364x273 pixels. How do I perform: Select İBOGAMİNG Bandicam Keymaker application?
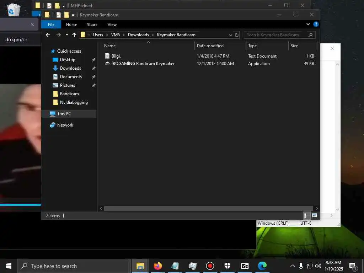pos(143,64)
